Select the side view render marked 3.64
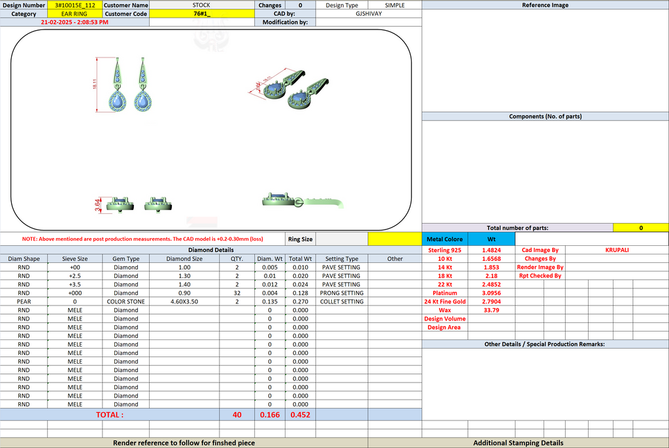 (x=133, y=205)
